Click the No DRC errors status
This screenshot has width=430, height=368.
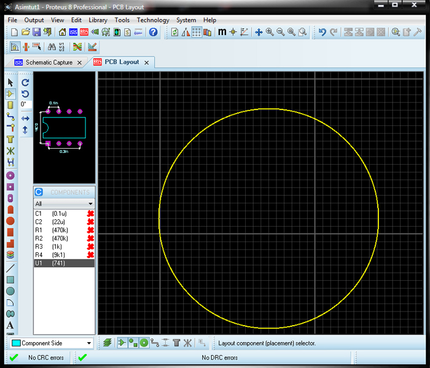[x=219, y=358]
